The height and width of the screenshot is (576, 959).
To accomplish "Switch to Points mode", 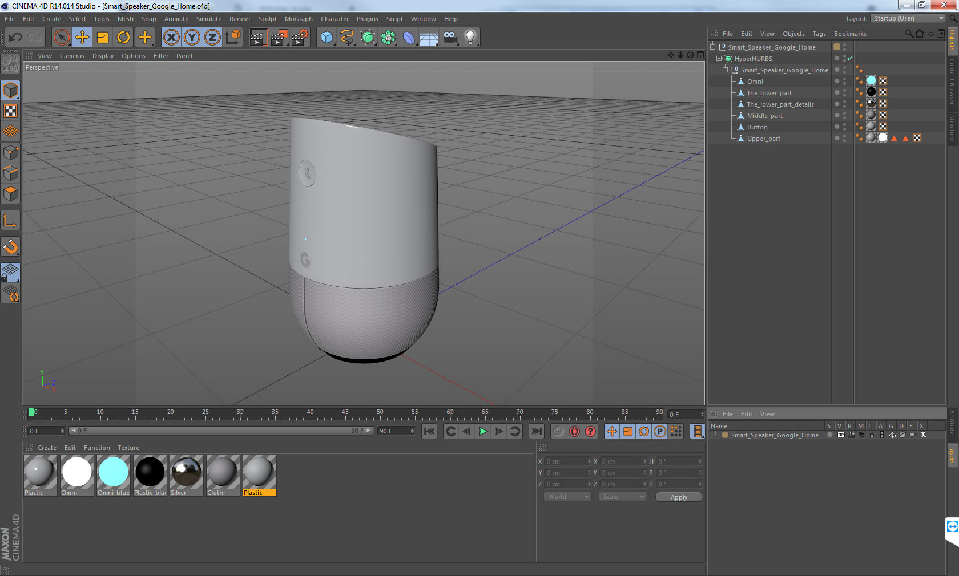I will 11,153.
